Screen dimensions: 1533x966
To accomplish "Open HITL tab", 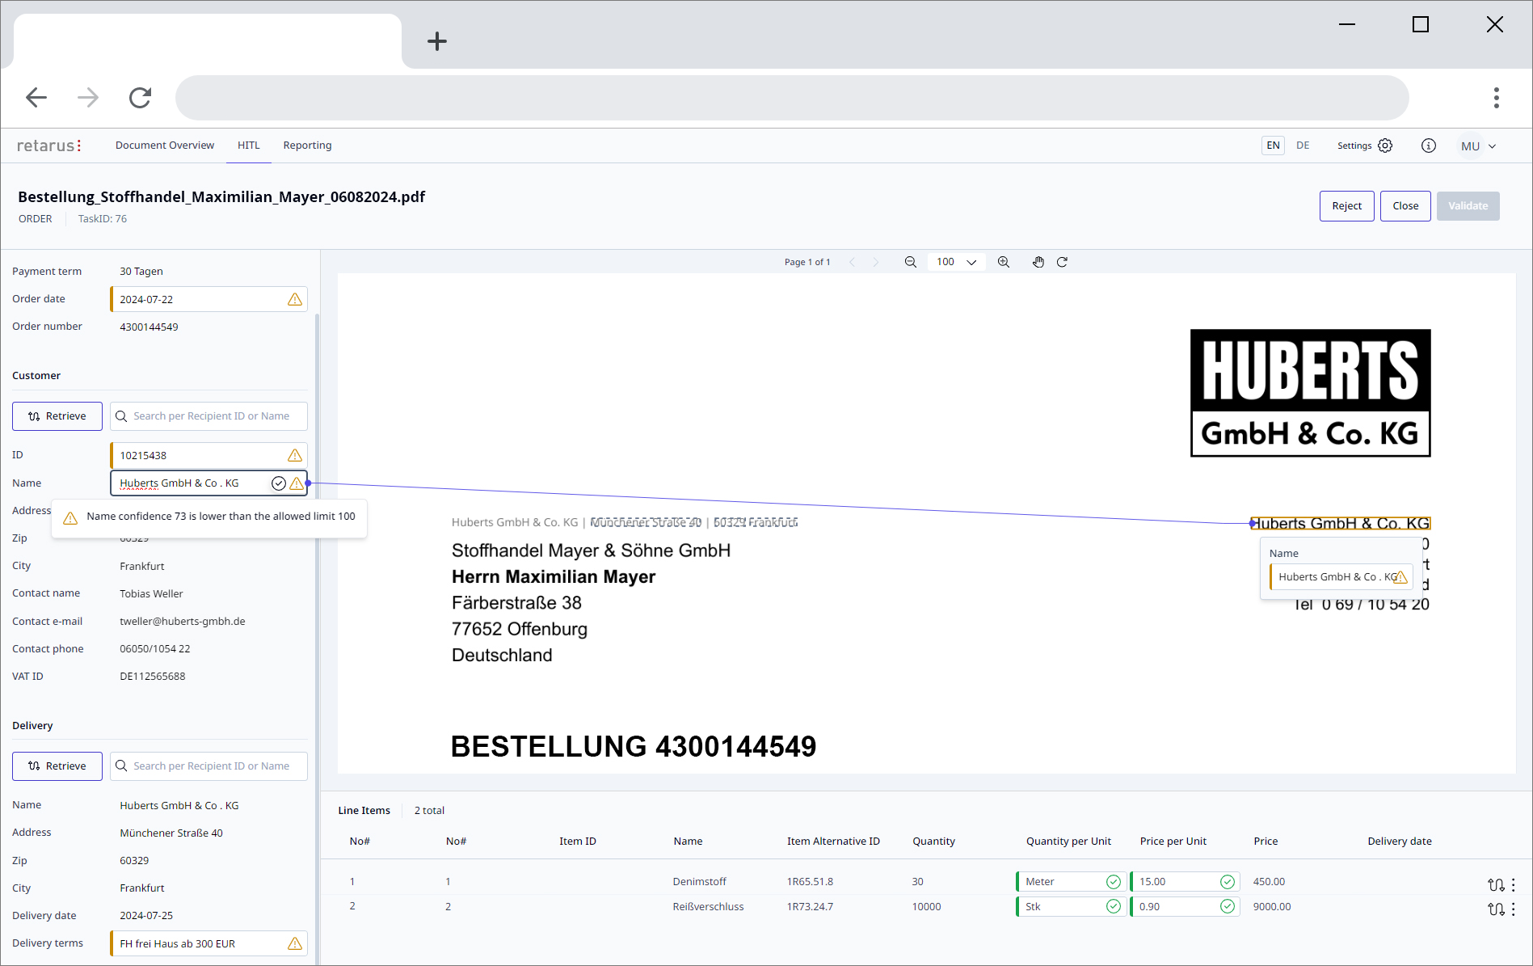I will [249, 146].
